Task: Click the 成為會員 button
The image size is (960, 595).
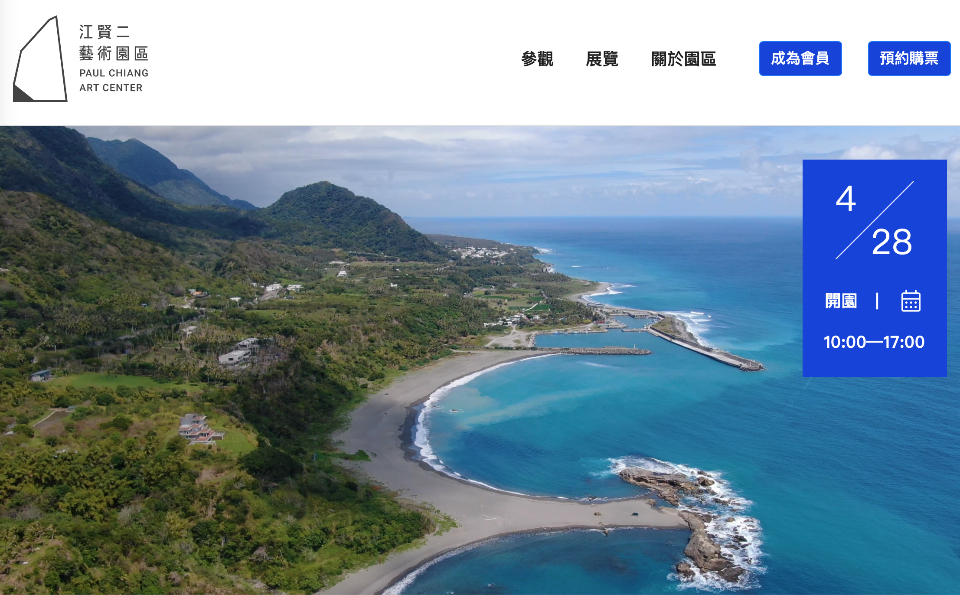Action: pos(800,59)
